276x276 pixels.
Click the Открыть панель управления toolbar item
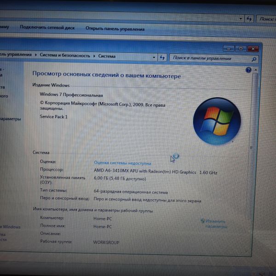coord(115,29)
